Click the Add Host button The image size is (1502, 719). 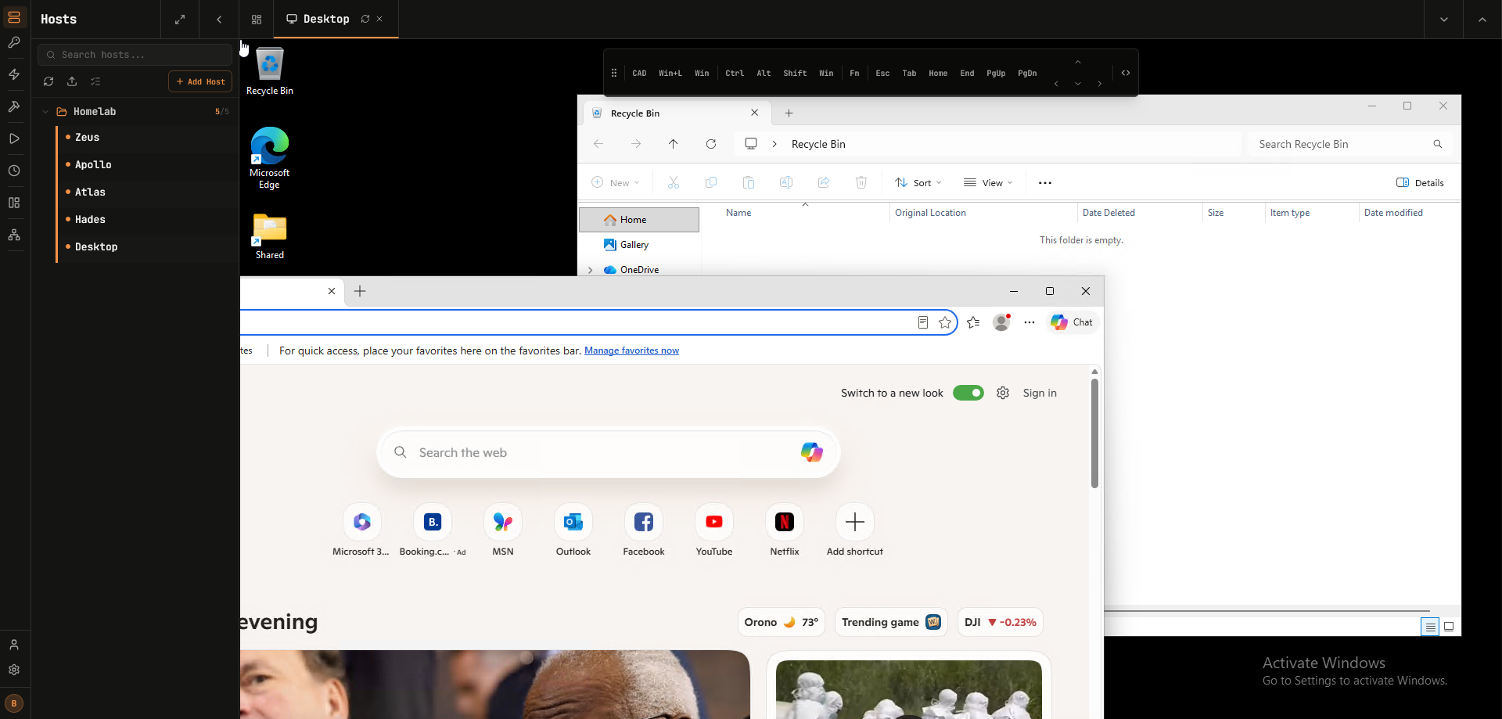point(201,81)
